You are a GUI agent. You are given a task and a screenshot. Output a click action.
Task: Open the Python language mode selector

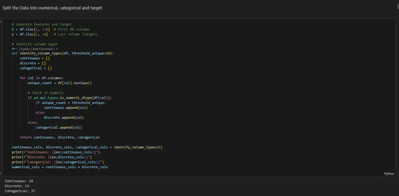(x=389, y=174)
